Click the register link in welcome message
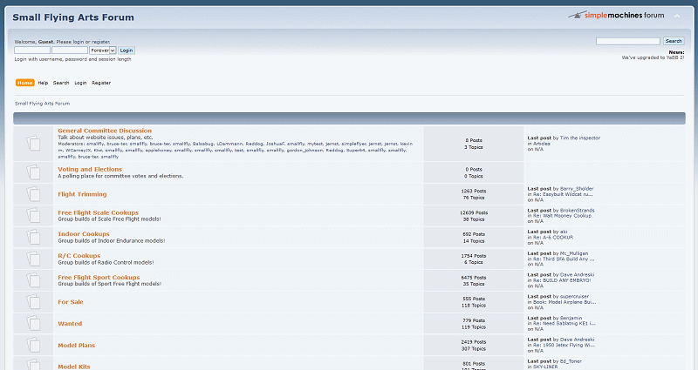This screenshot has width=698, height=370. pos(100,42)
